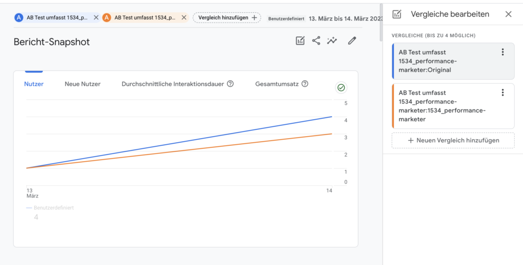Click the blue A comparison badge
Viewport: 523px width, 265px height.
pyautogui.click(x=19, y=18)
